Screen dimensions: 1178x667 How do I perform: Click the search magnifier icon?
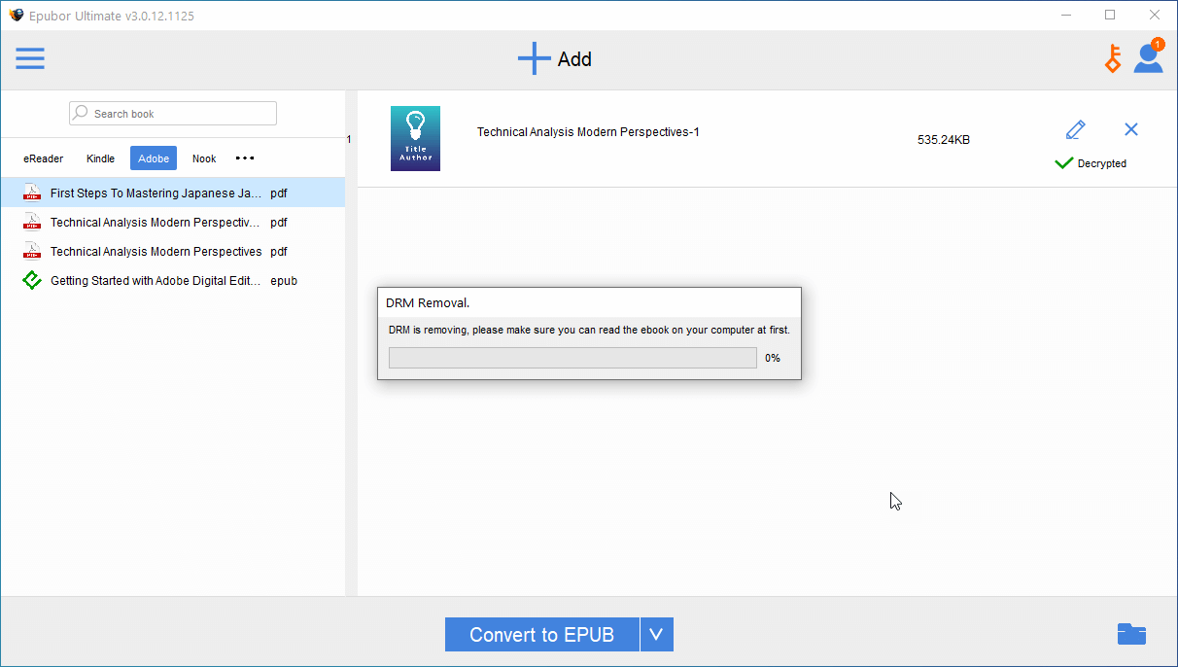click(81, 113)
